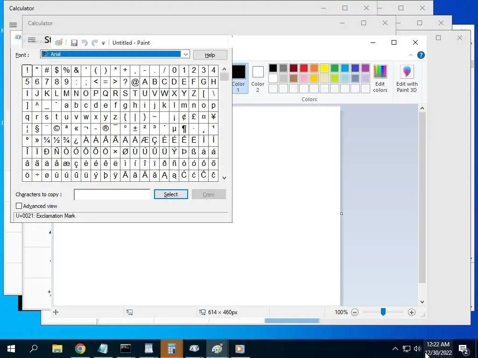Click the Select button in Character Map
The width and height of the screenshot is (478, 358).
[171, 194]
